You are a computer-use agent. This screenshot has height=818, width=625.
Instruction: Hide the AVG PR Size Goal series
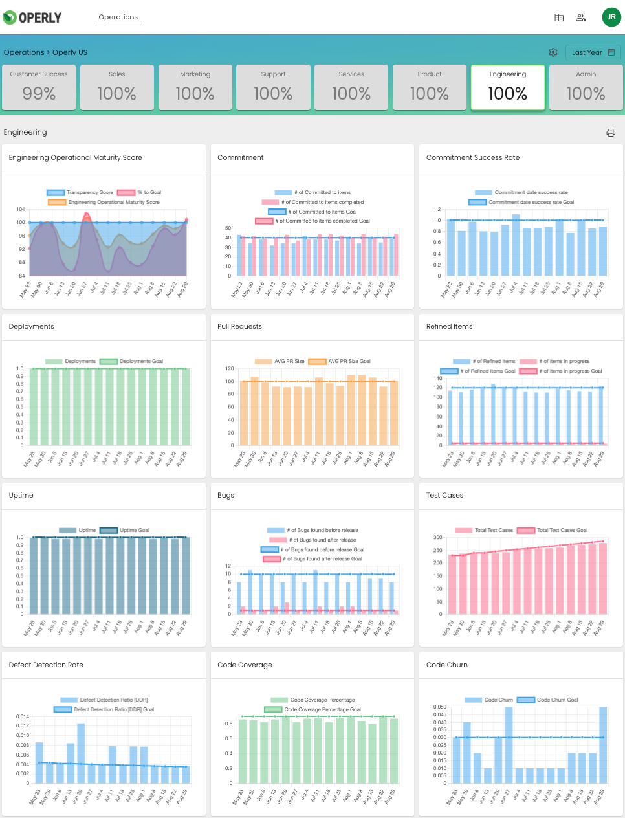tap(340, 361)
